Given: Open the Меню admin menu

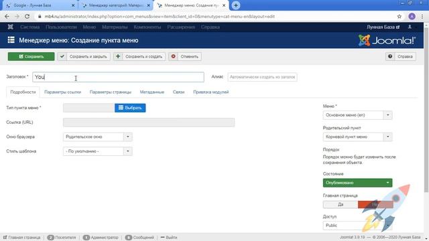Looking at the screenshot, I should tap(89, 27).
